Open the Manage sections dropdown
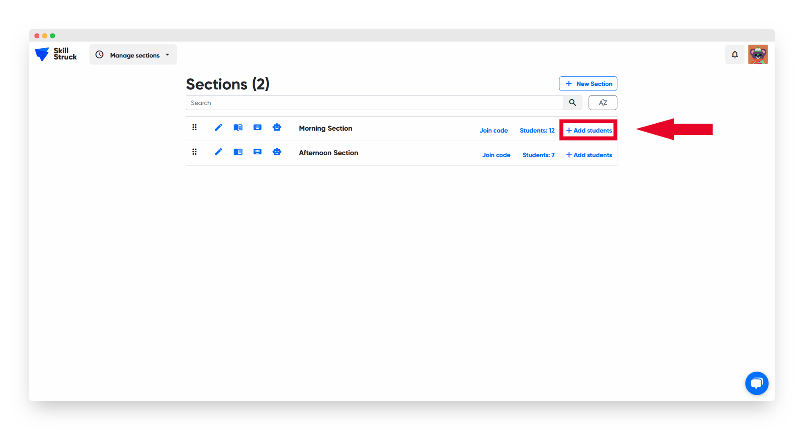The width and height of the screenshot is (804, 430). [133, 54]
